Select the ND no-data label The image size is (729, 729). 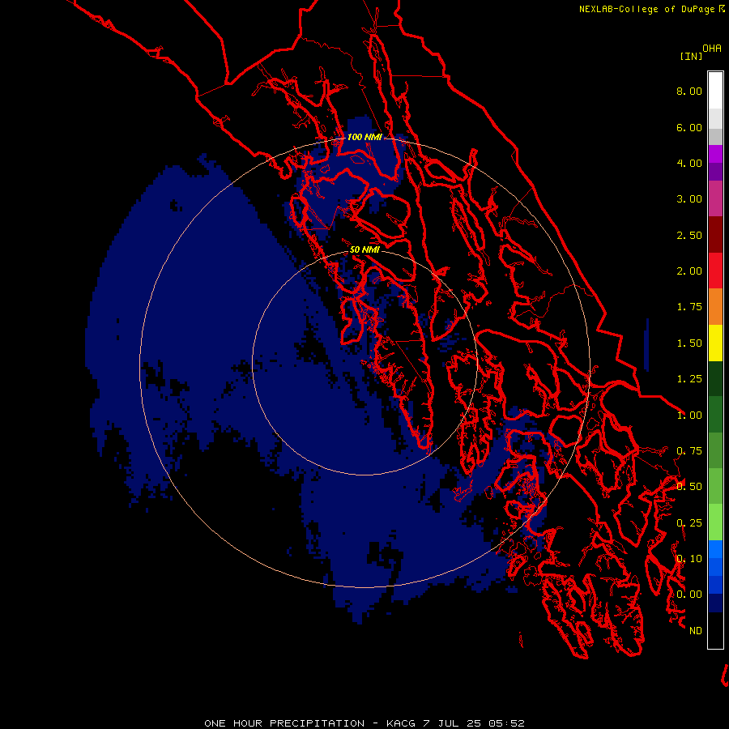click(696, 631)
